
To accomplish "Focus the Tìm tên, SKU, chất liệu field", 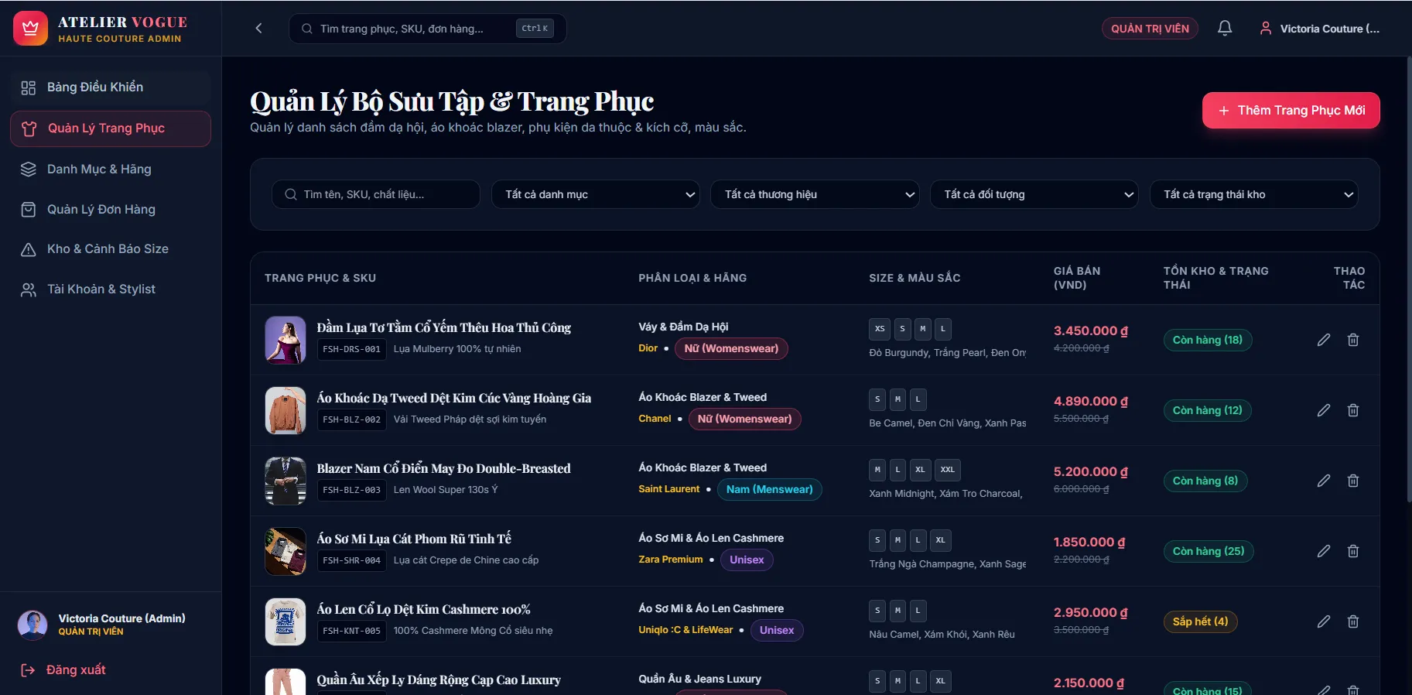I will point(376,194).
